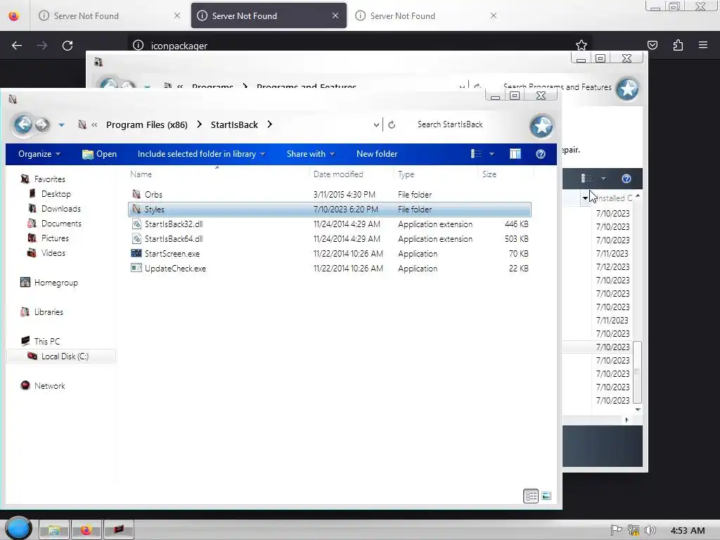Viewport: 720px width, 540px height.
Task: Select StartScreen.exe application
Action: tap(330, 253)
